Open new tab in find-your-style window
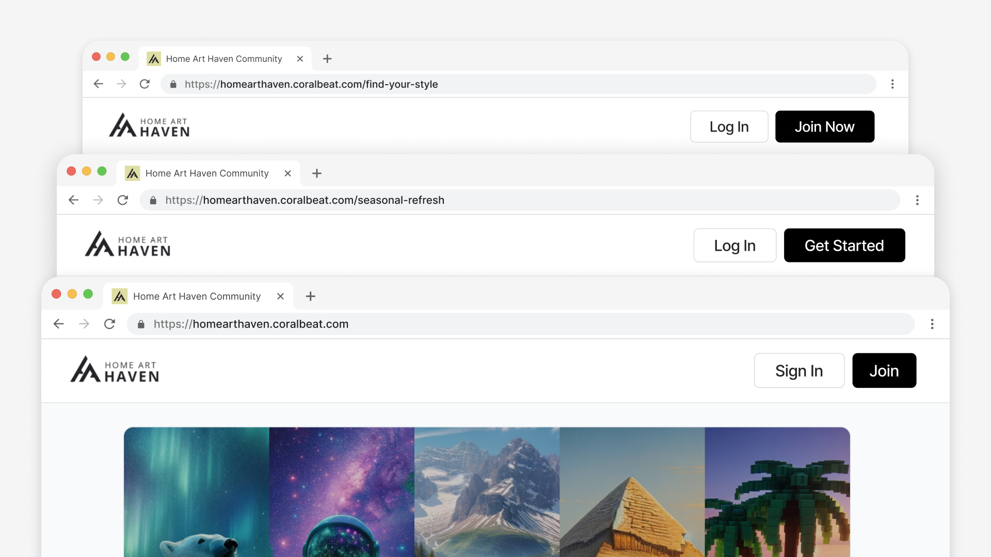Screen dimensions: 991x557 327,59
